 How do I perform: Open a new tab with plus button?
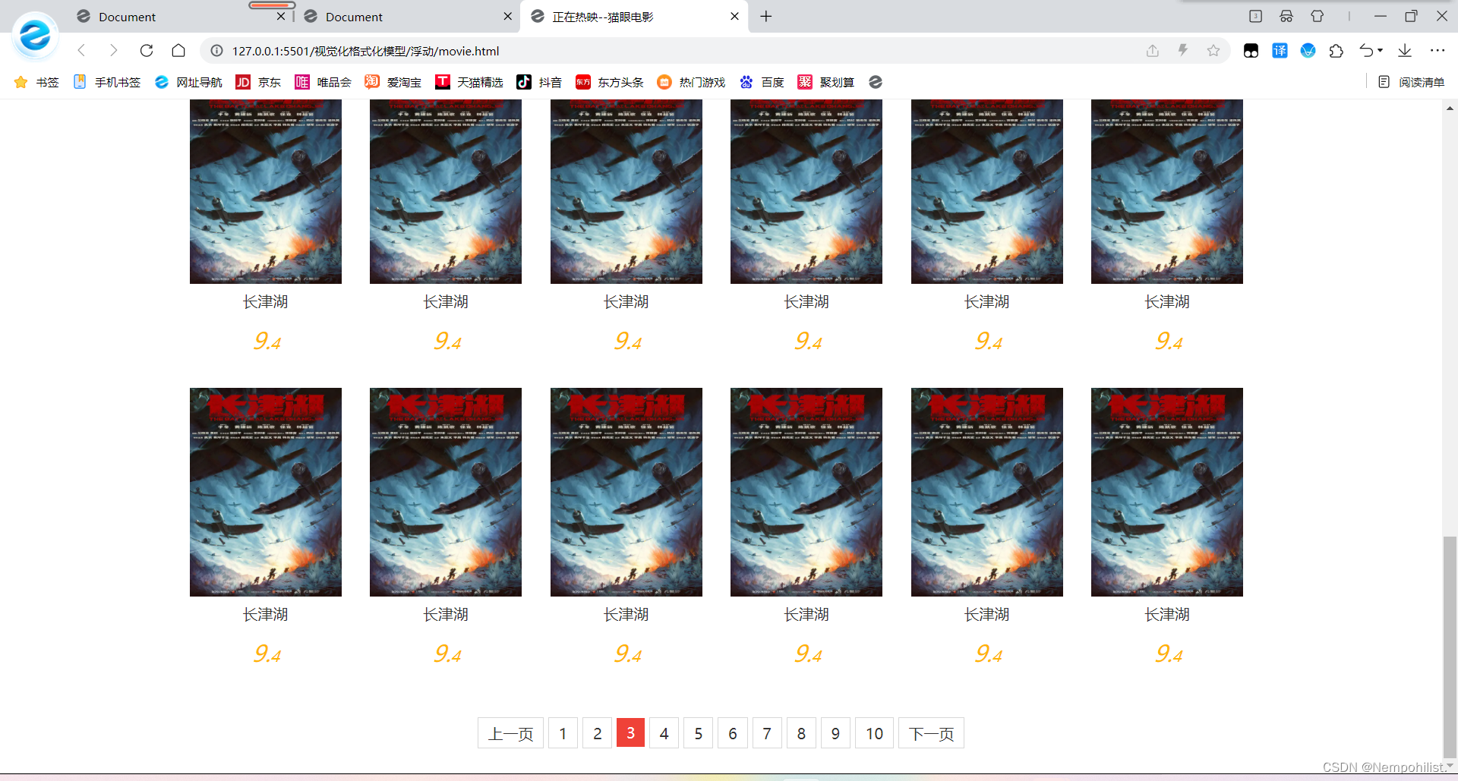[x=766, y=17]
